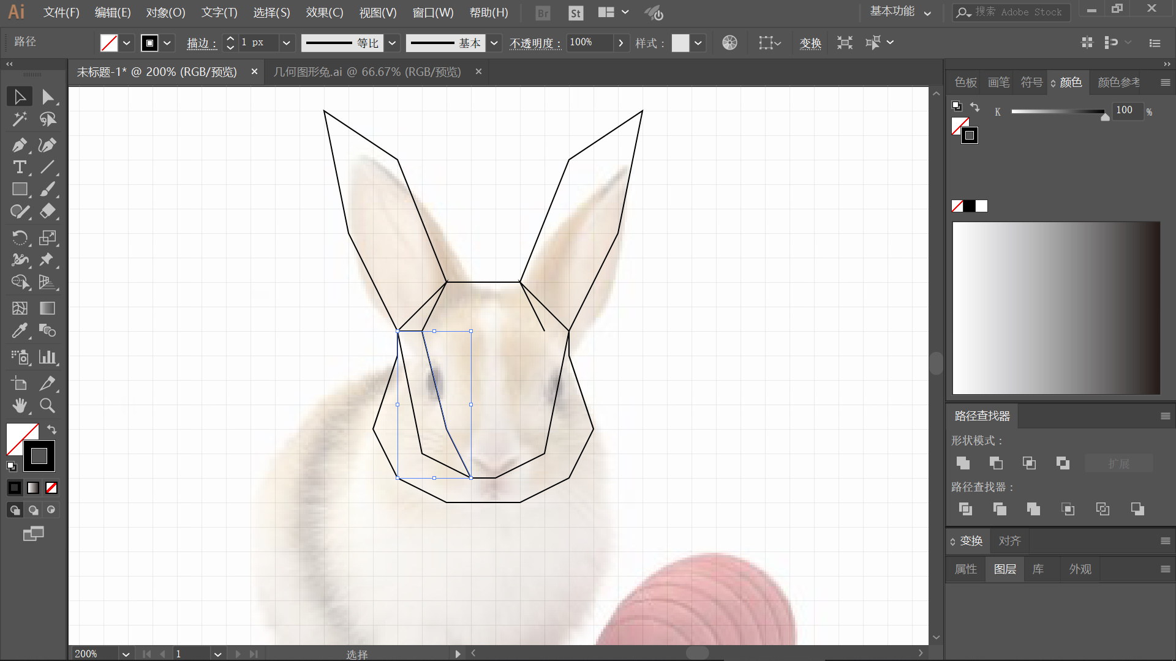This screenshot has width=1176, height=661.
Task: Select the Type tool
Action: tap(19, 167)
